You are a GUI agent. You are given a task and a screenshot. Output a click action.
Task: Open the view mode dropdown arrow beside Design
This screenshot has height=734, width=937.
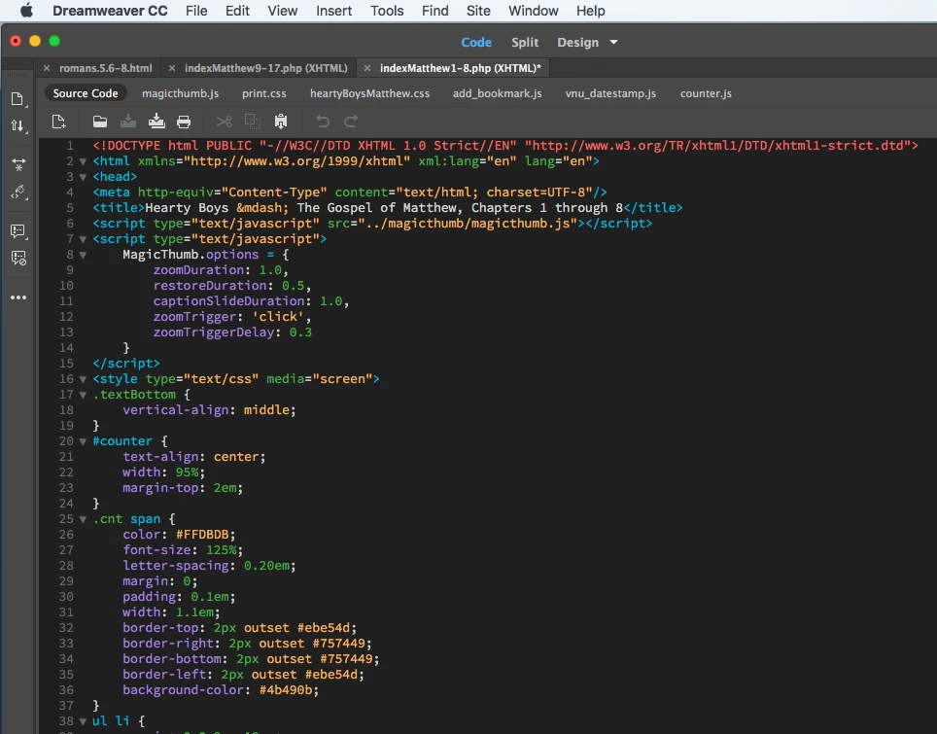click(x=613, y=43)
